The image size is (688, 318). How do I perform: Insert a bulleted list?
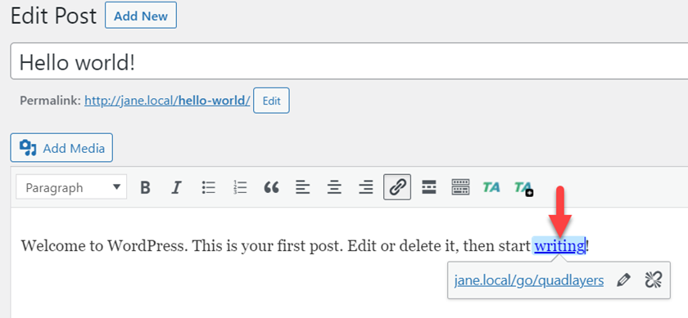[x=208, y=187]
